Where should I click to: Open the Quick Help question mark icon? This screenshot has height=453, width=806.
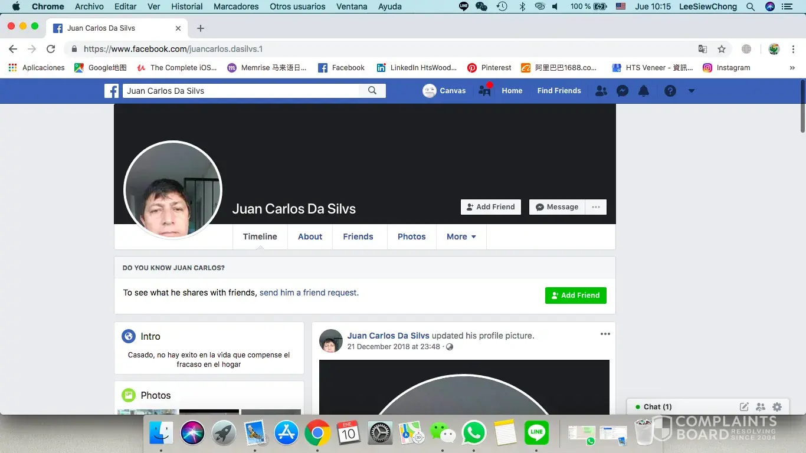pyautogui.click(x=670, y=91)
